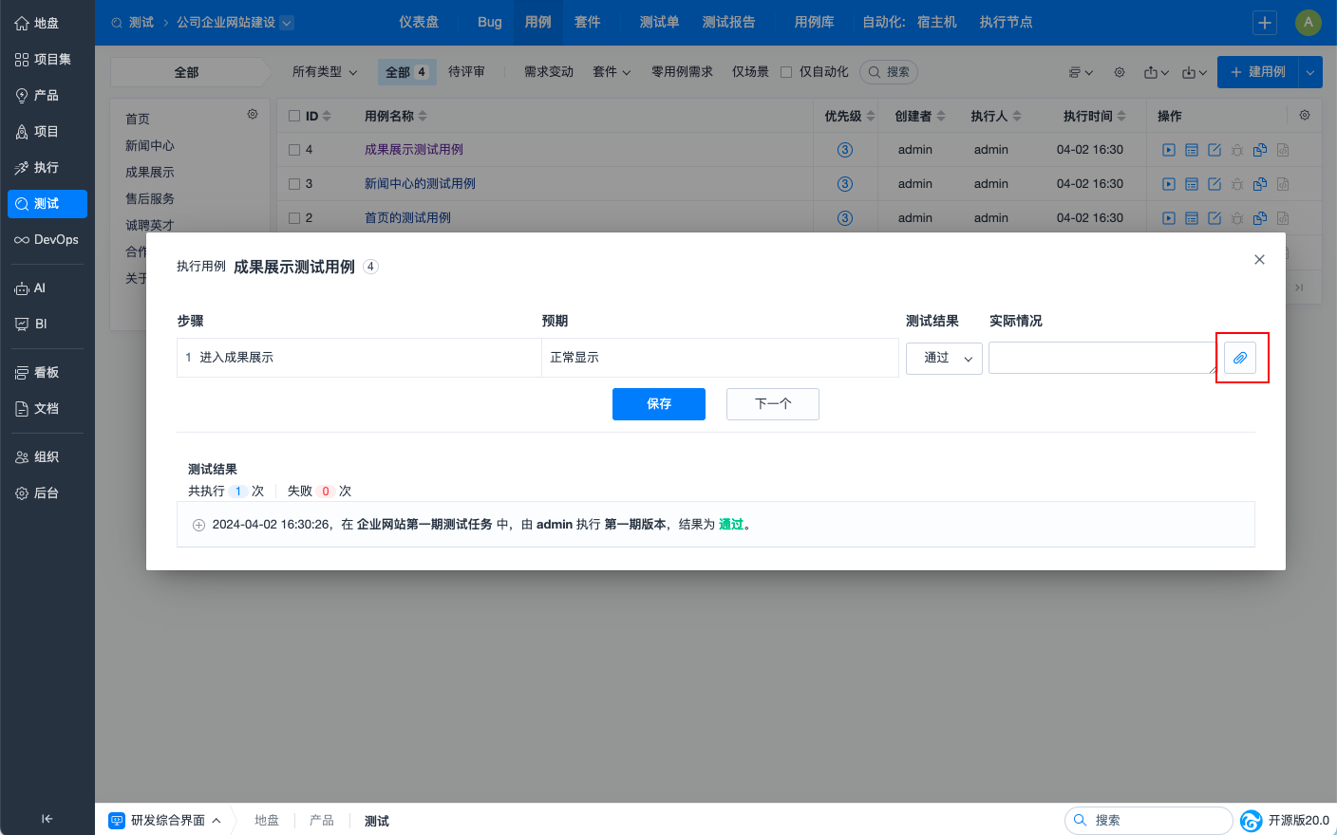The width and height of the screenshot is (1337, 835).
Task: Open the 建用例 dropdown arrow
Action: click(1310, 72)
